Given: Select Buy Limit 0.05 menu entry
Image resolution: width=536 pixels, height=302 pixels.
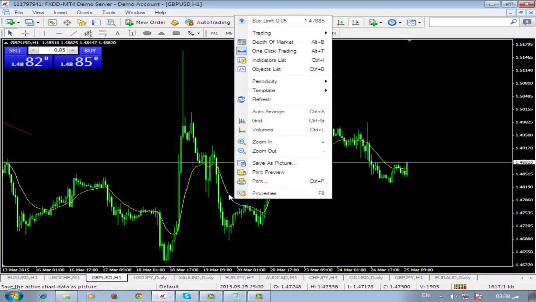Looking at the screenshot, I should pyautogui.click(x=283, y=21).
